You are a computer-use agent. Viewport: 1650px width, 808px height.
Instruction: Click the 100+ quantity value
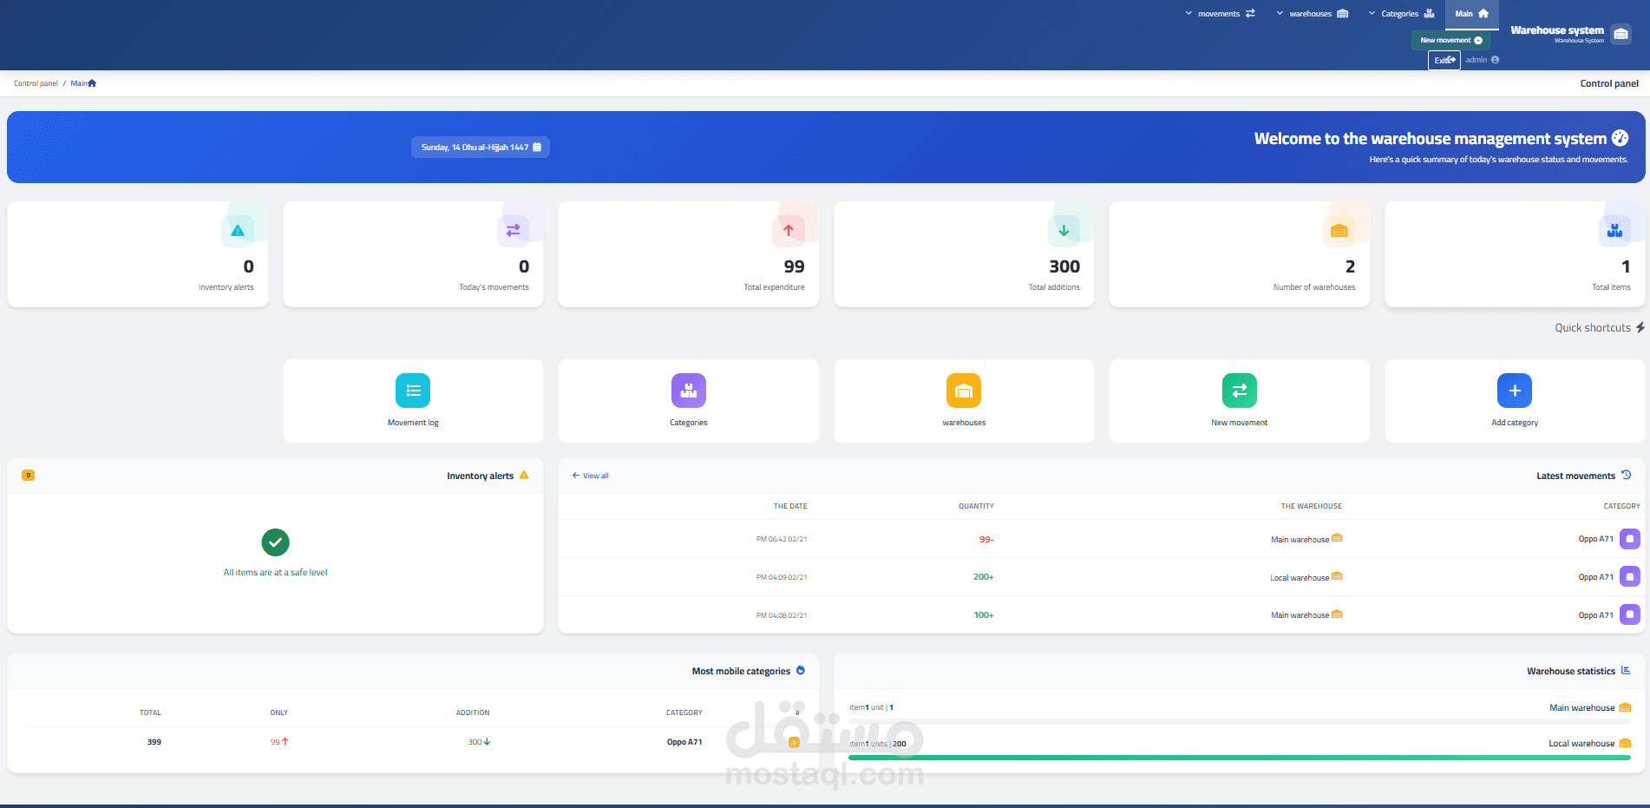tap(984, 615)
